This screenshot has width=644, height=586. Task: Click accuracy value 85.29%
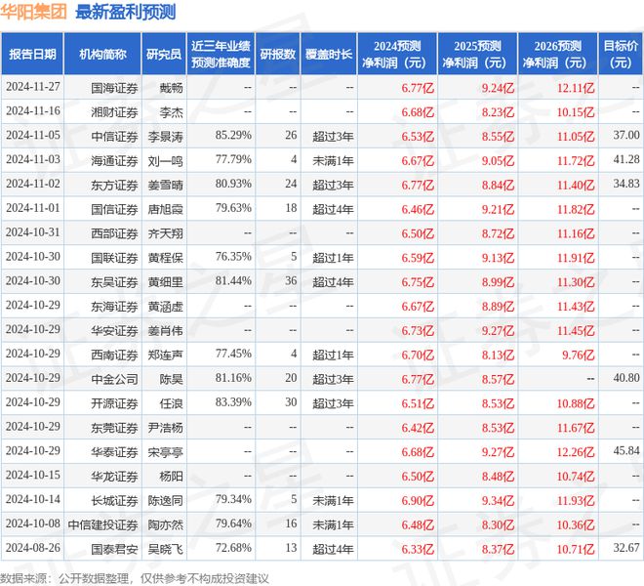[233, 135]
